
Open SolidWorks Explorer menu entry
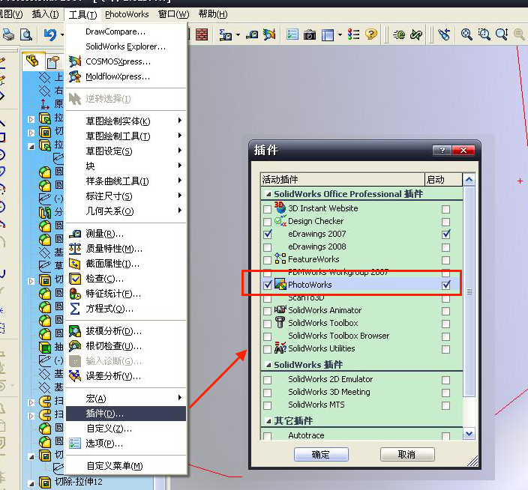[x=125, y=46]
